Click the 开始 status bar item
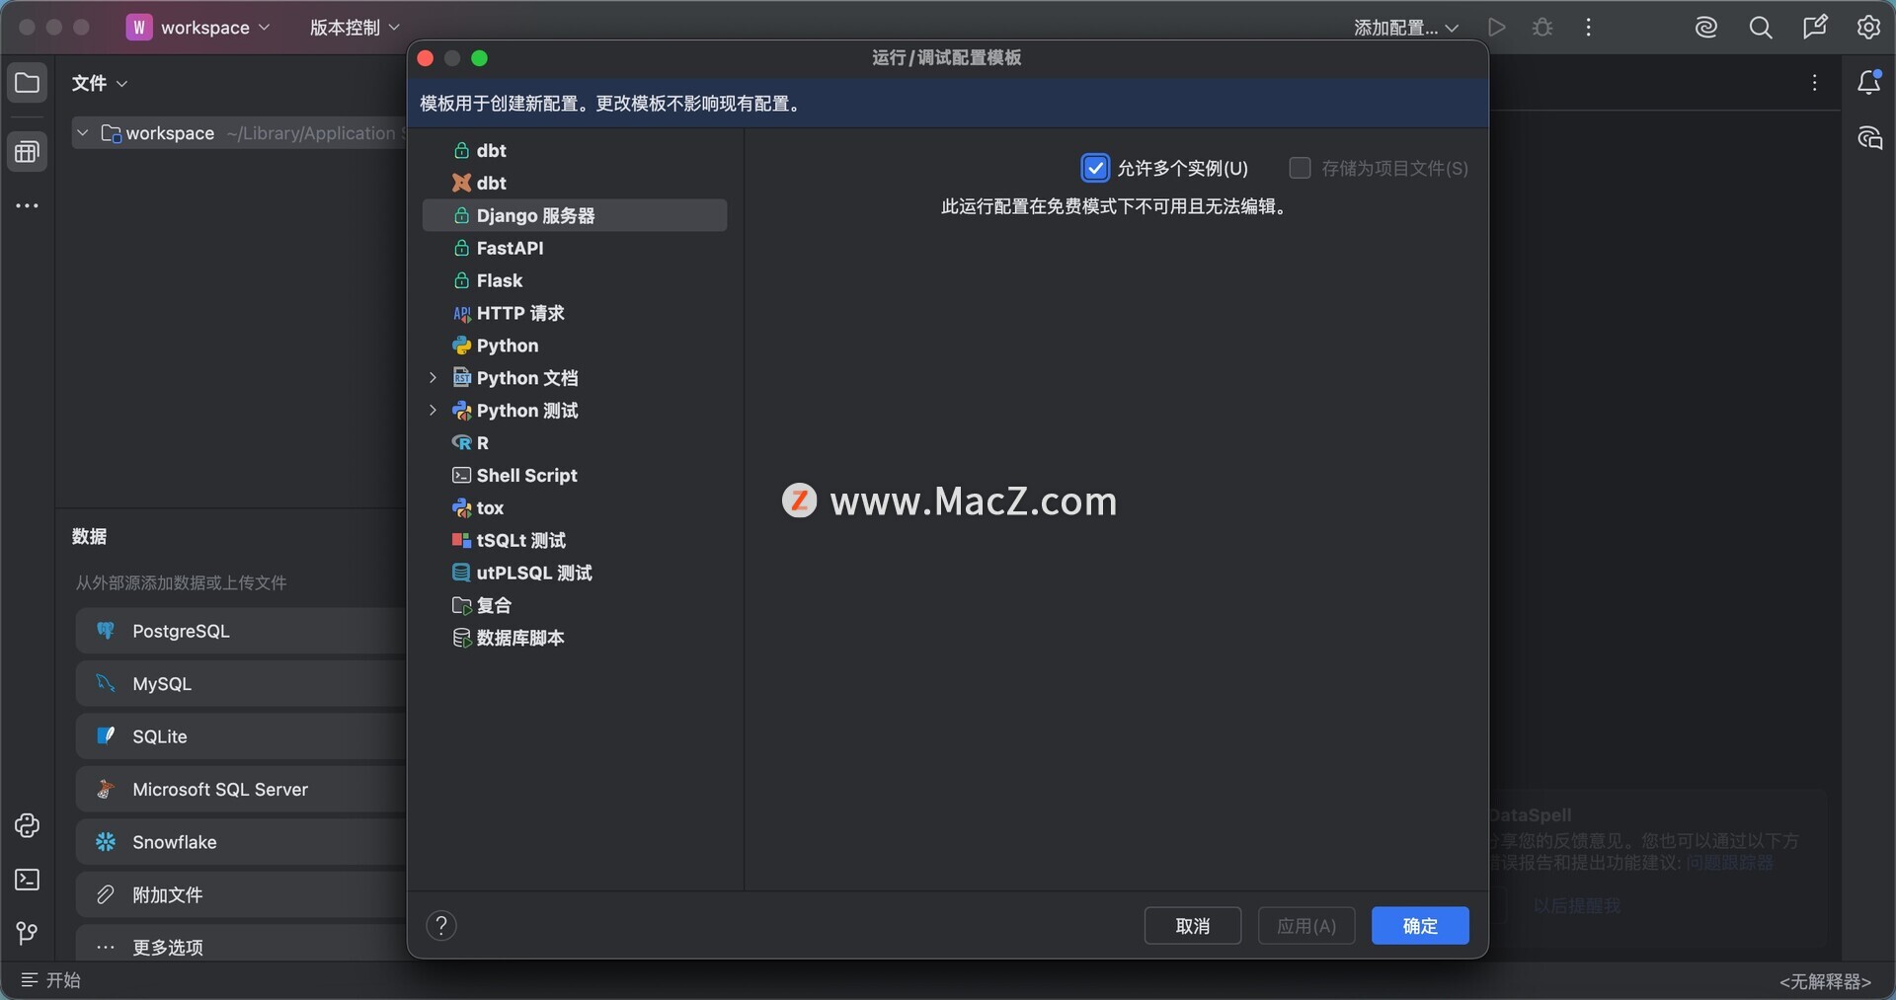Image resolution: width=1896 pixels, height=1000 pixels. point(51,980)
